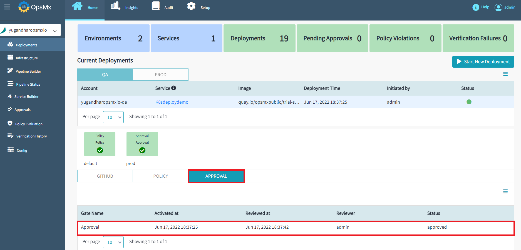This screenshot has height=250, width=521.
Task: Expand the yugandharopsmxio application dropdown
Action: click(55, 30)
